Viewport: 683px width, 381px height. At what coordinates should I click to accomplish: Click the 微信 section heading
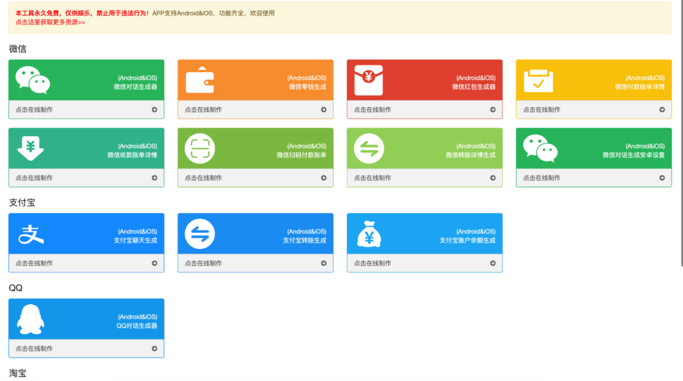pos(17,49)
